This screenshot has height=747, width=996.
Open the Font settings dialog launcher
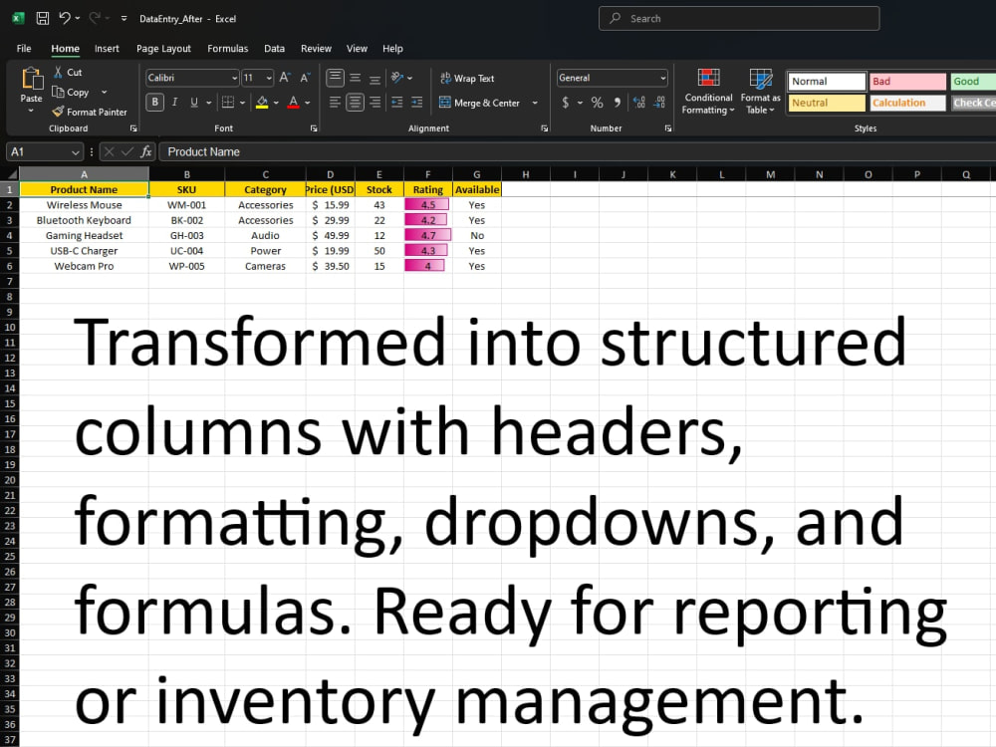point(314,128)
